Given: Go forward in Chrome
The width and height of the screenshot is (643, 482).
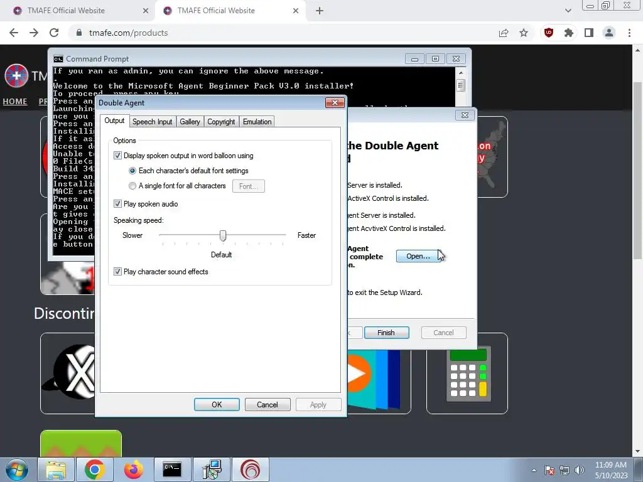Looking at the screenshot, I should [34, 33].
